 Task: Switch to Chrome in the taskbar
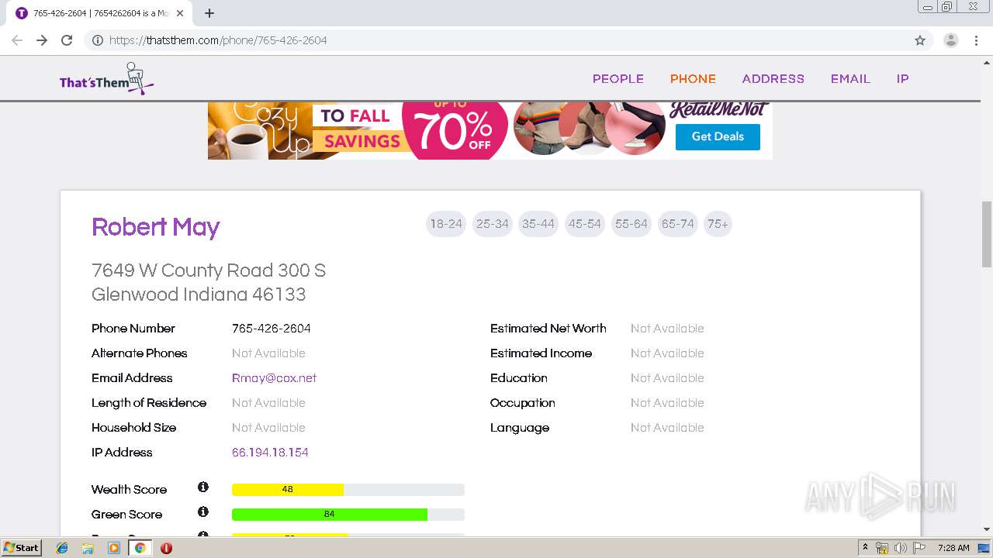click(x=140, y=548)
